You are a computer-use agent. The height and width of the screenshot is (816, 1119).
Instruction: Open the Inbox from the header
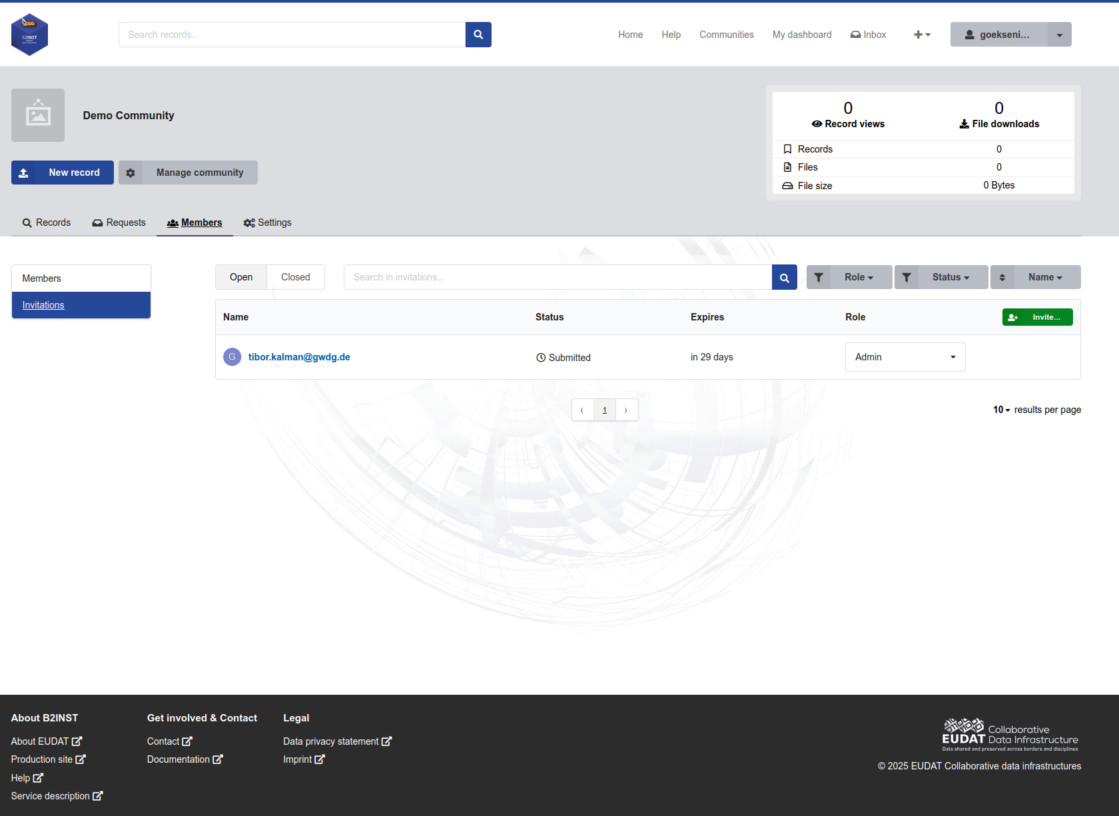pyautogui.click(x=868, y=35)
